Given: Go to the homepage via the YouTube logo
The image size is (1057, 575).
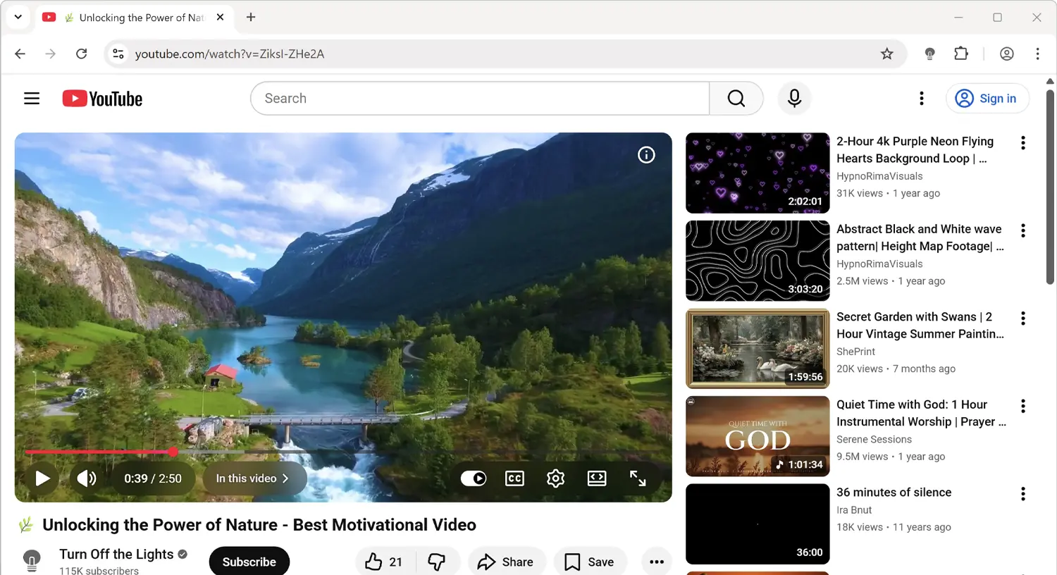Looking at the screenshot, I should click(101, 98).
